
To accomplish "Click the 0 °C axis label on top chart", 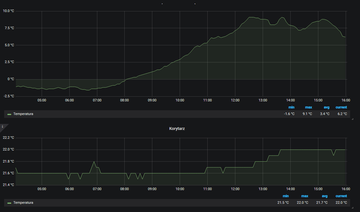I will [11, 79].
